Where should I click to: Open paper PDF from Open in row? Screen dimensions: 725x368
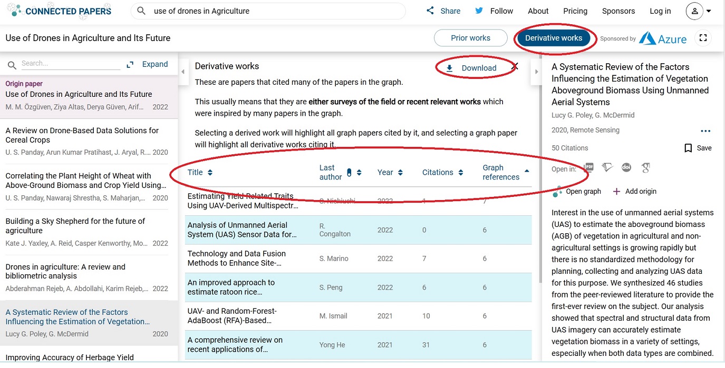tap(589, 168)
